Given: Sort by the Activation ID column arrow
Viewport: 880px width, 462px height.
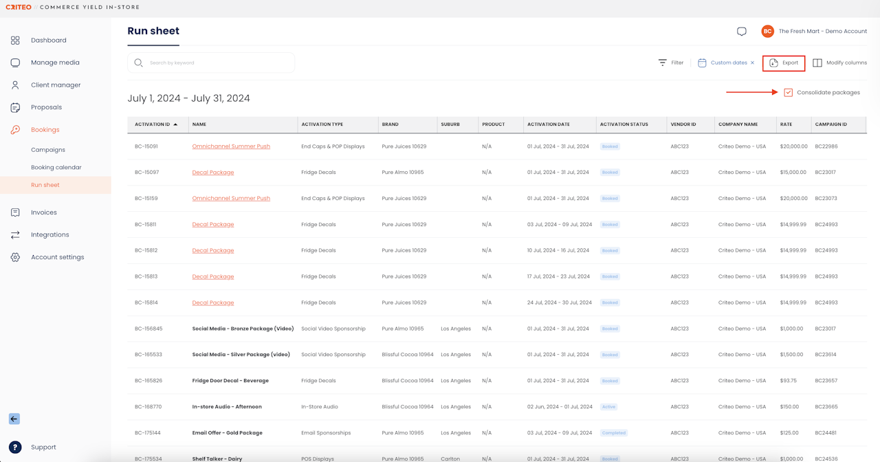Looking at the screenshot, I should pos(175,124).
